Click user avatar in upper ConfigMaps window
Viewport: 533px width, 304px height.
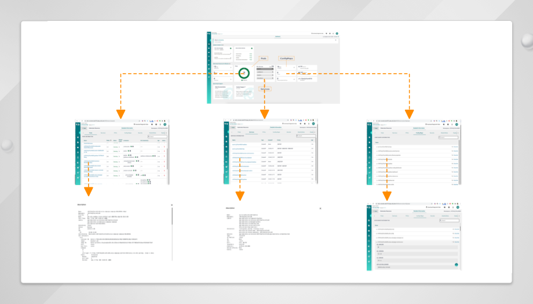pos(457,124)
